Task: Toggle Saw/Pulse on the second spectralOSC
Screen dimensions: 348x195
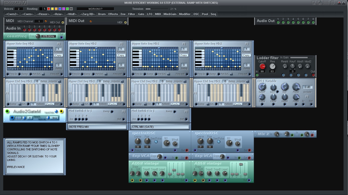Action: click(x=219, y=142)
